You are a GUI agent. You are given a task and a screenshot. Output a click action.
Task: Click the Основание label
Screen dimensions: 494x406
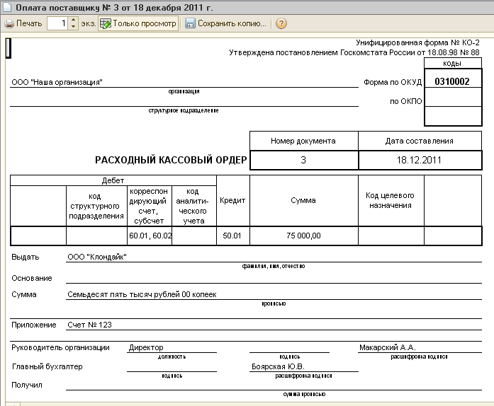32,278
